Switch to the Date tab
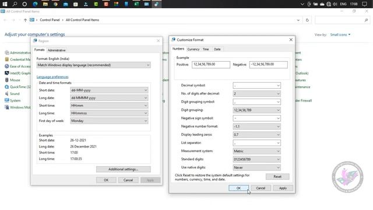Viewport: 373px width, 210px height. (217, 49)
